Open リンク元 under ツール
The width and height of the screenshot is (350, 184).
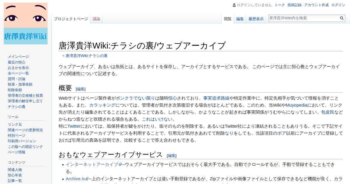15,124
